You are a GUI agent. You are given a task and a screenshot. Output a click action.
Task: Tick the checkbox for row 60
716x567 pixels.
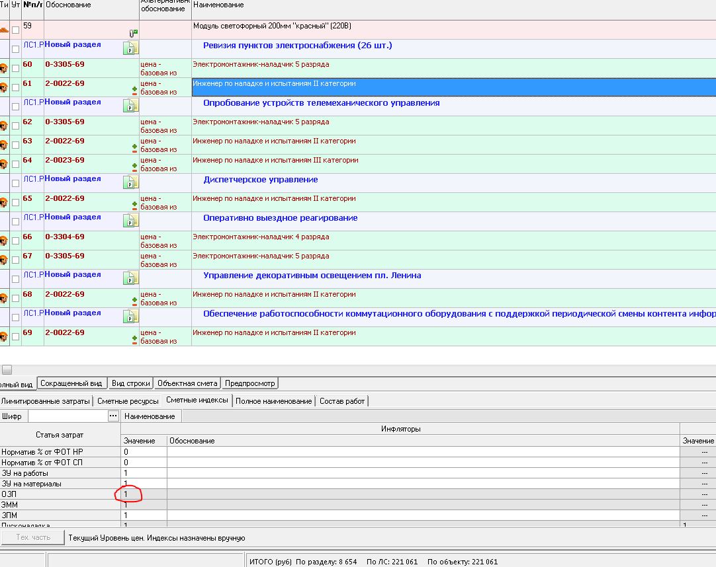[x=16, y=69]
